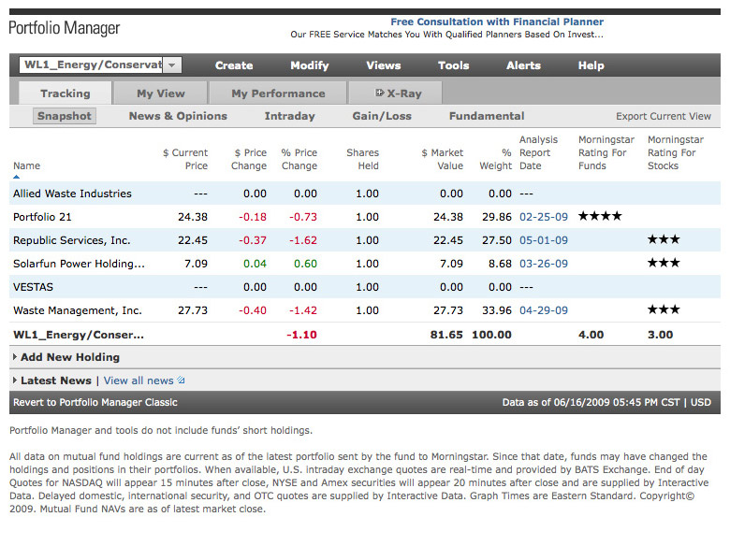Open analysis report dated 05-01-09
Image resolution: width=730 pixels, height=560 pixels.
pyautogui.click(x=544, y=240)
